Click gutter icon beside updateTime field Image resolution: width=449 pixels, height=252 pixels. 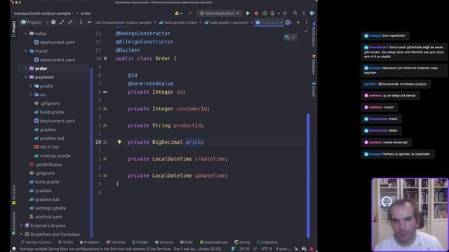tap(105, 176)
